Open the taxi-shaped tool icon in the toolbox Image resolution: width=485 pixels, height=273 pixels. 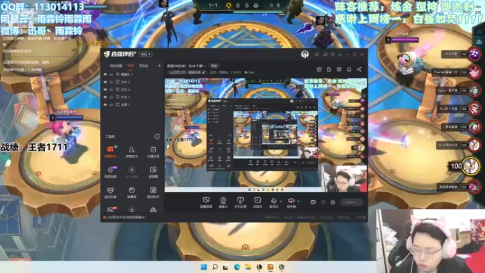coord(153,210)
